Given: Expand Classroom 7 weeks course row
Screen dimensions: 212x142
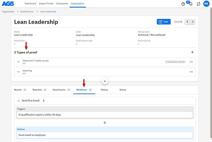Looking at the screenshot, I should click(x=18, y=62).
